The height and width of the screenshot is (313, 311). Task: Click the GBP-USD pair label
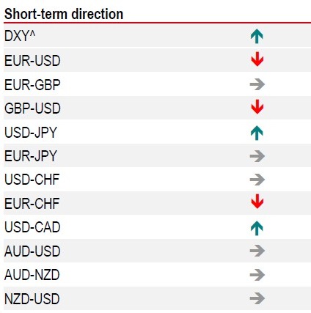(x=32, y=108)
